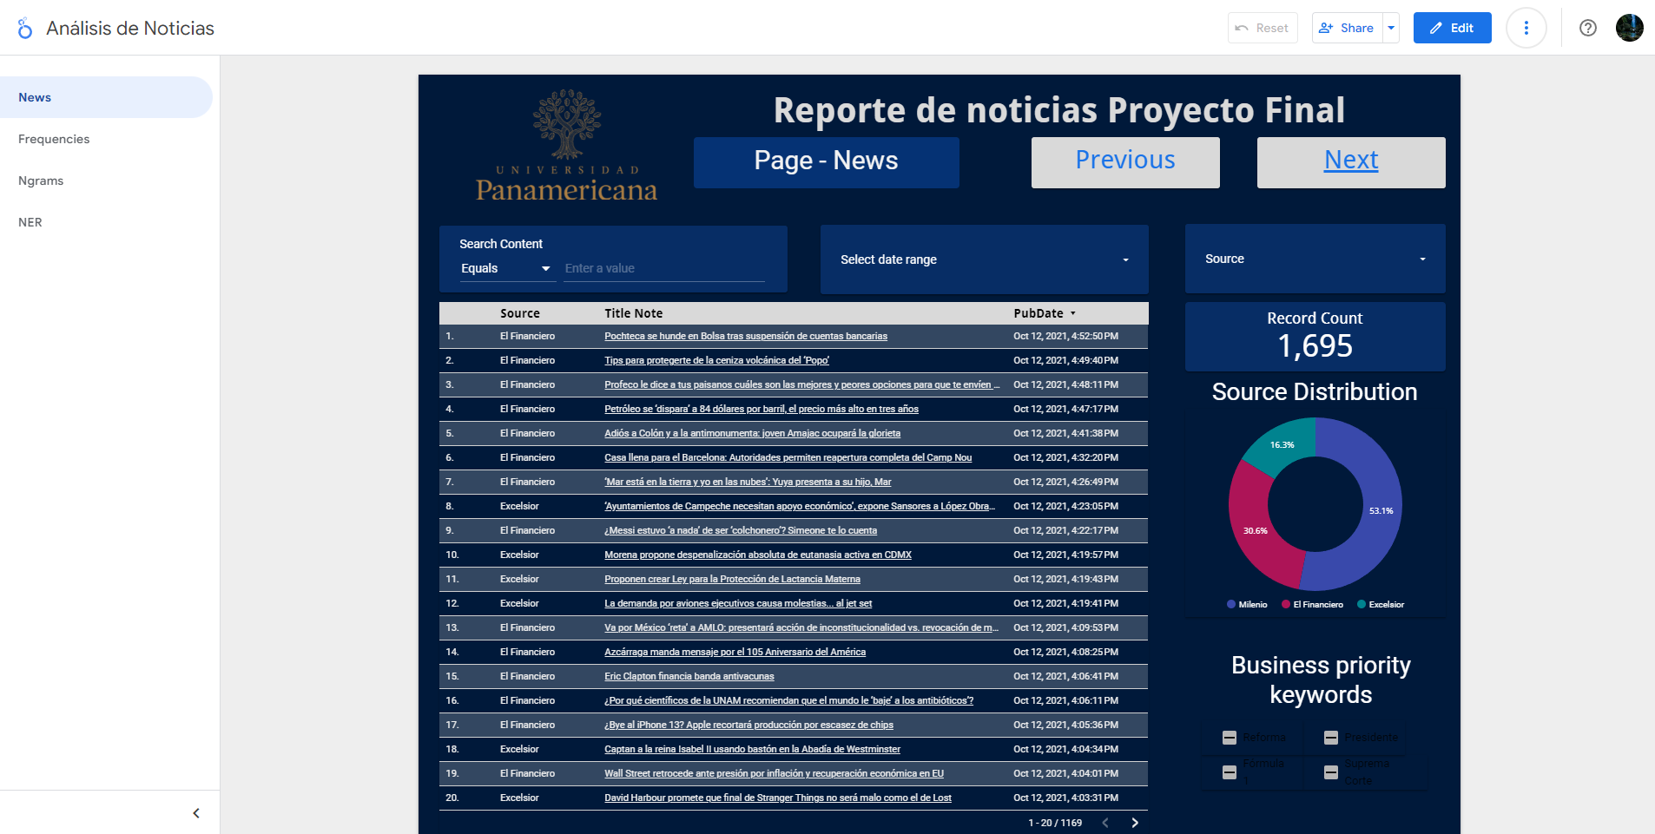
Task: Sort by the PubDate column arrow
Action: click(1073, 313)
